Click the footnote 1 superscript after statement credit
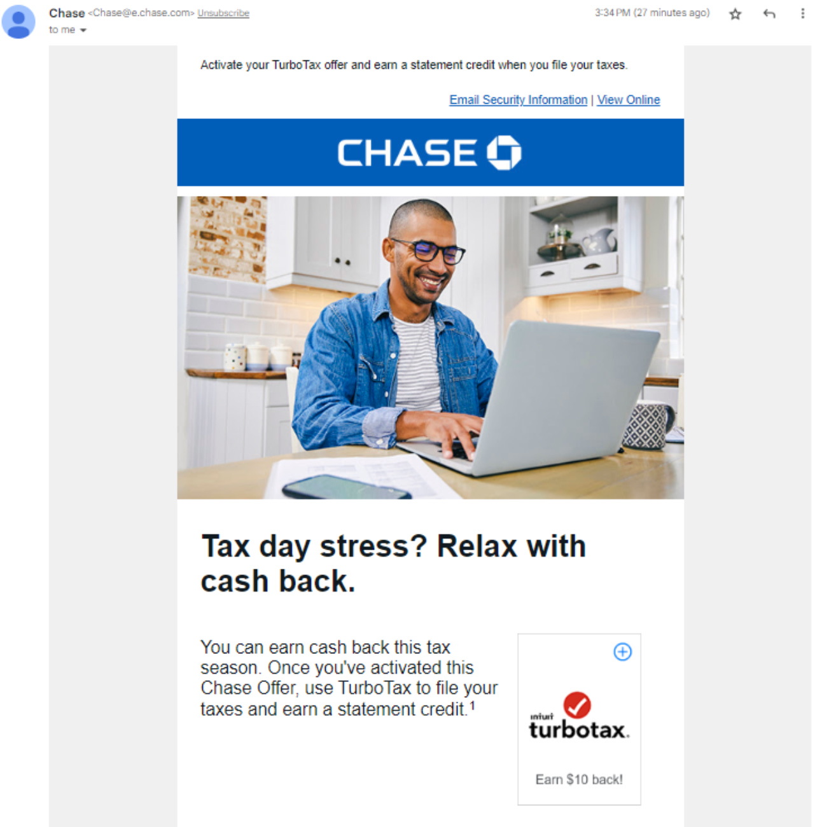This screenshot has height=827, width=822. 472,705
